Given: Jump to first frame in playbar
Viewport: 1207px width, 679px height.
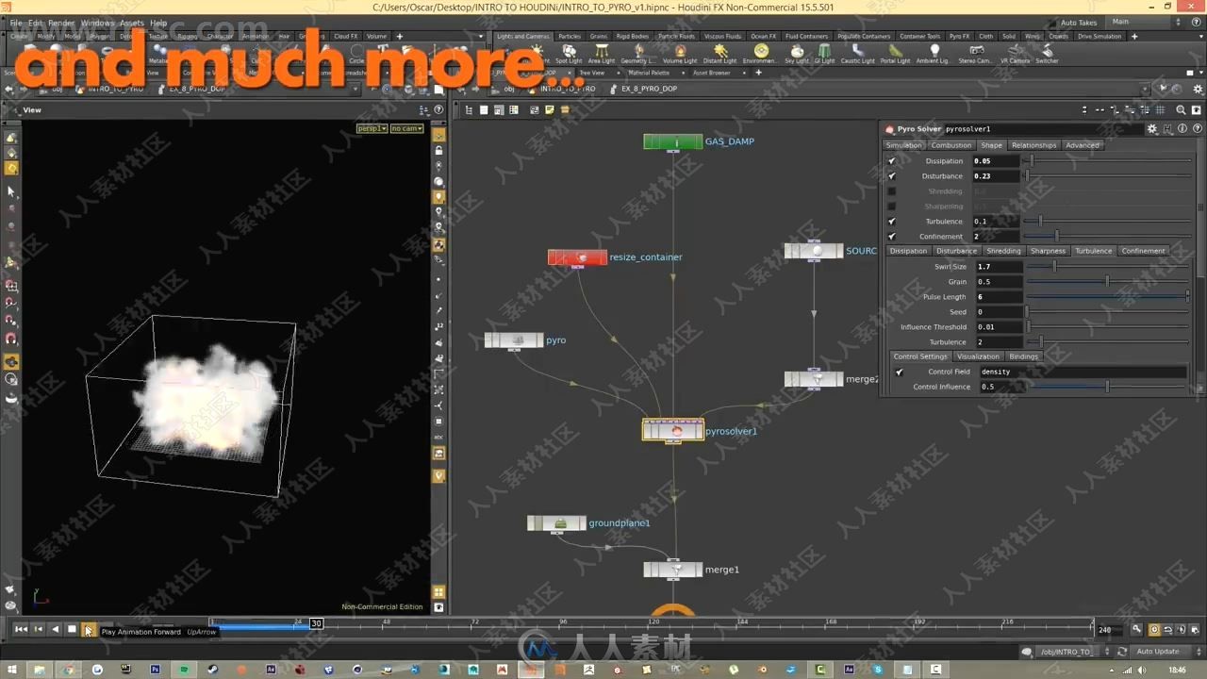Looking at the screenshot, I should 21,629.
